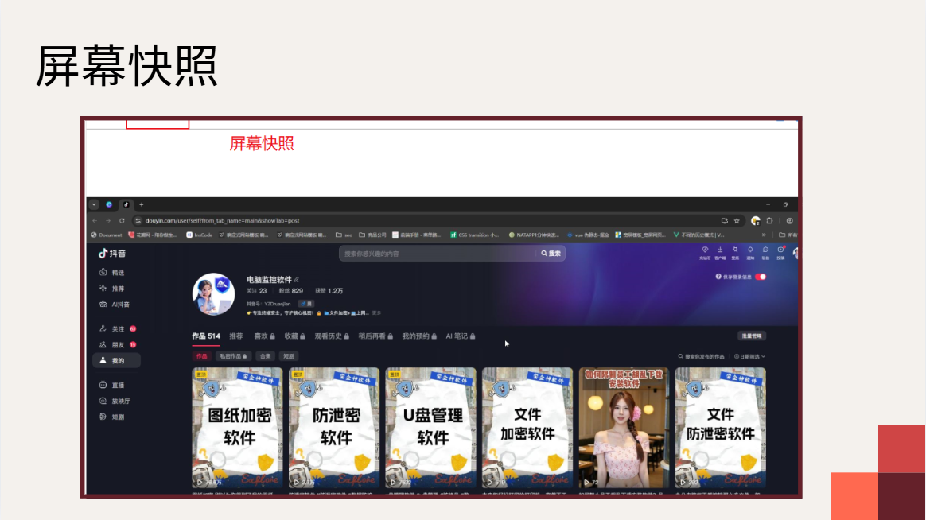Click the 客户端 download icon
The height and width of the screenshot is (520, 926).
click(x=720, y=250)
